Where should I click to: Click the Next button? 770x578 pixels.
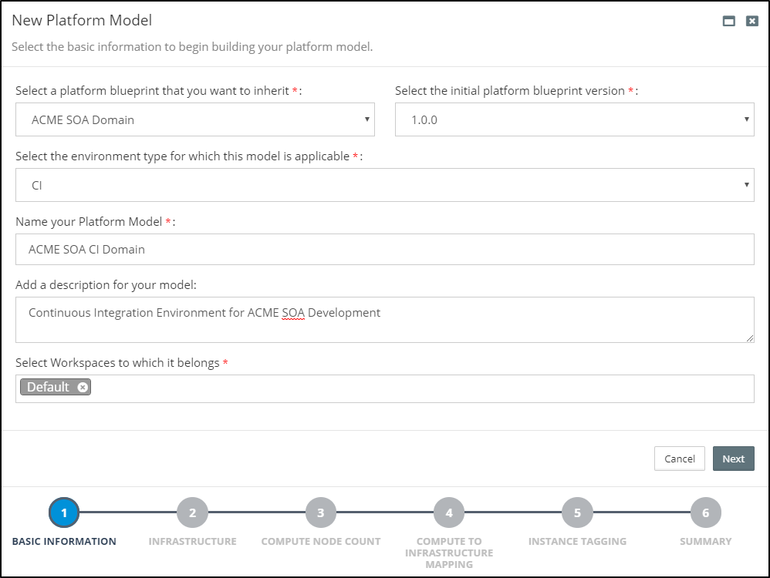point(733,459)
